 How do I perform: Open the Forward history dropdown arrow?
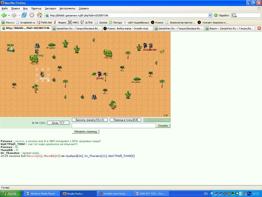(19, 16)
